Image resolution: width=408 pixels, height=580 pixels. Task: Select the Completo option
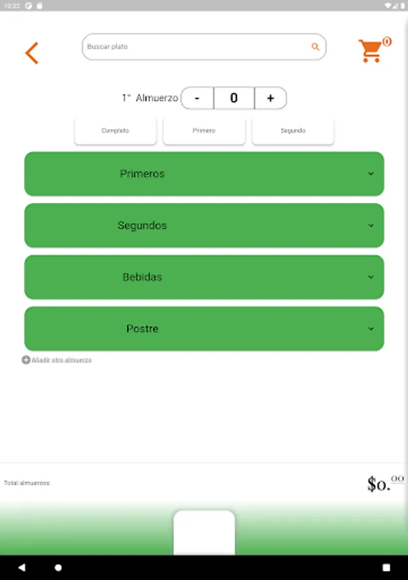(115, 131)
